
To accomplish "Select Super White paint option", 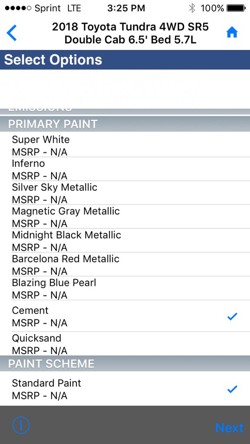I will click(x=125, y=146).
